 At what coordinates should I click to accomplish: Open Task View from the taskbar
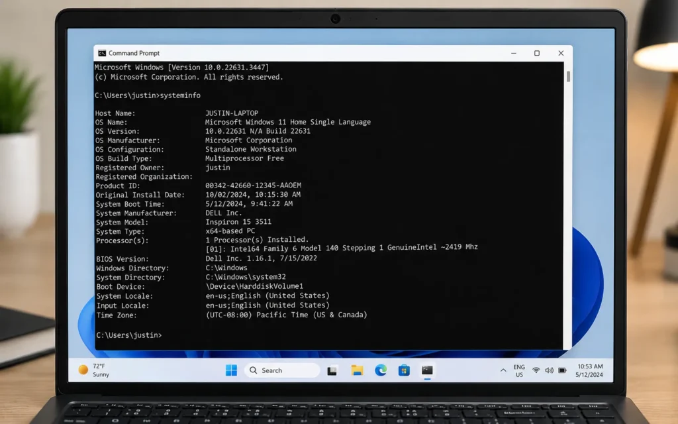pyautogui.click(x=332, y=371)
